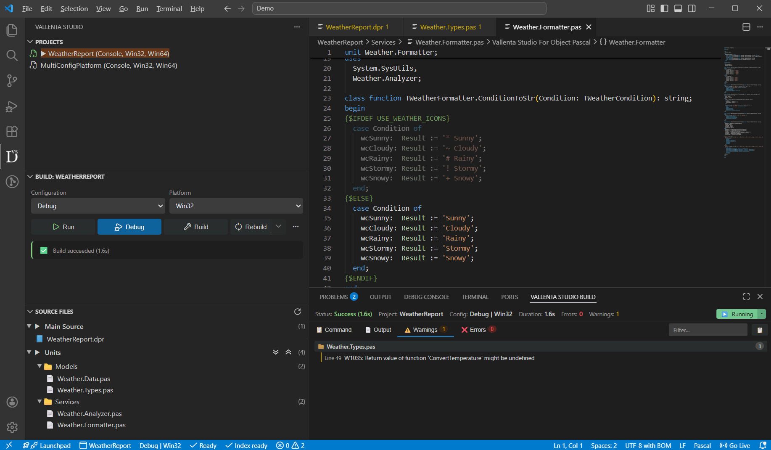
Task: Click the Vallenta Studio panel more actions ellipsis
Action: tap(297, 27)
